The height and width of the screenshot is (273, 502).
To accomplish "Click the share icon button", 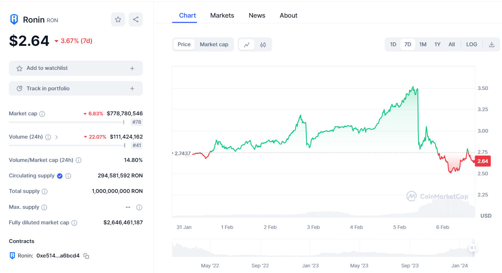I will (136, 19).
